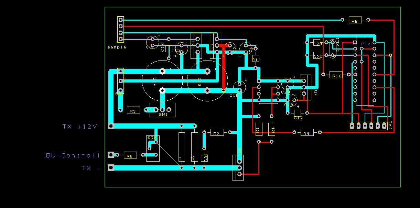Select resistor R8 near the top edge
The height and width of the screenshot is (208, 420).
[355, 20]
